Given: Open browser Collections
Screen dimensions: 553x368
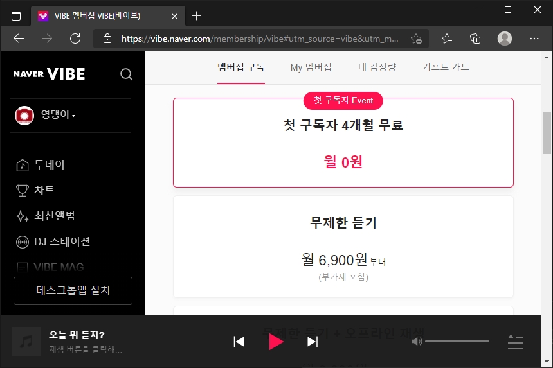Looking at the screenshot, I should point(475,39).
